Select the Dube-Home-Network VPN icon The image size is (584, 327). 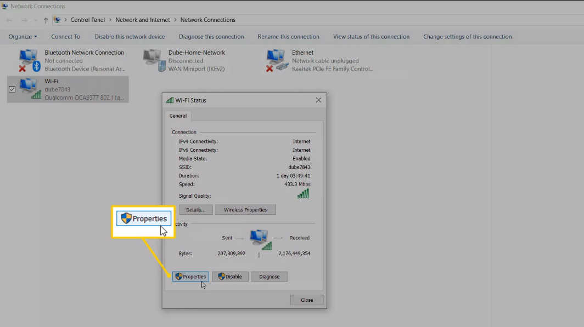[x=154, y=60]
